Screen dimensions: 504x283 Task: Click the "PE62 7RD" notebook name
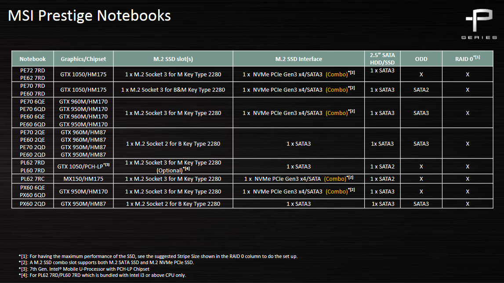(33, 78)
